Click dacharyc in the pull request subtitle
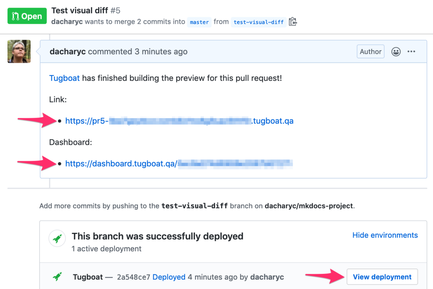The width and height of the screenshot is (433, 289). click(x=67, y=22)
